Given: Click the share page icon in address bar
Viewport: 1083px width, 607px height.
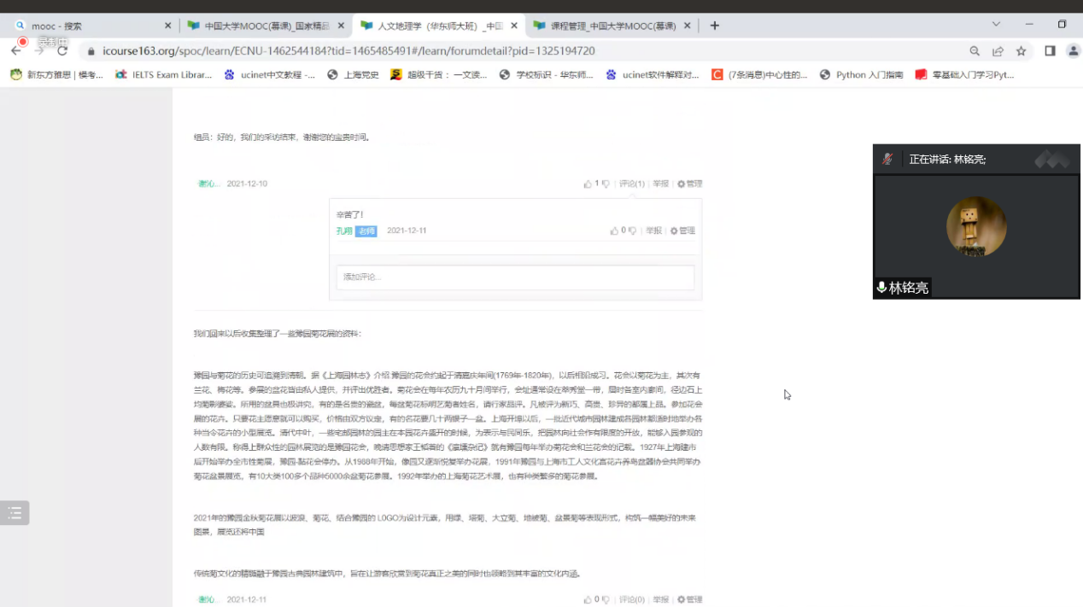Looking at the screenshot, I should pos(998,51).
